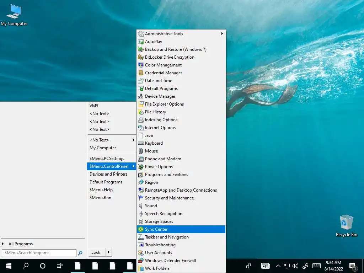The height and width of the screenshot is (273, 364).
Task: Expand the <No Text> submenu arrow
Action: click(134, 140)
